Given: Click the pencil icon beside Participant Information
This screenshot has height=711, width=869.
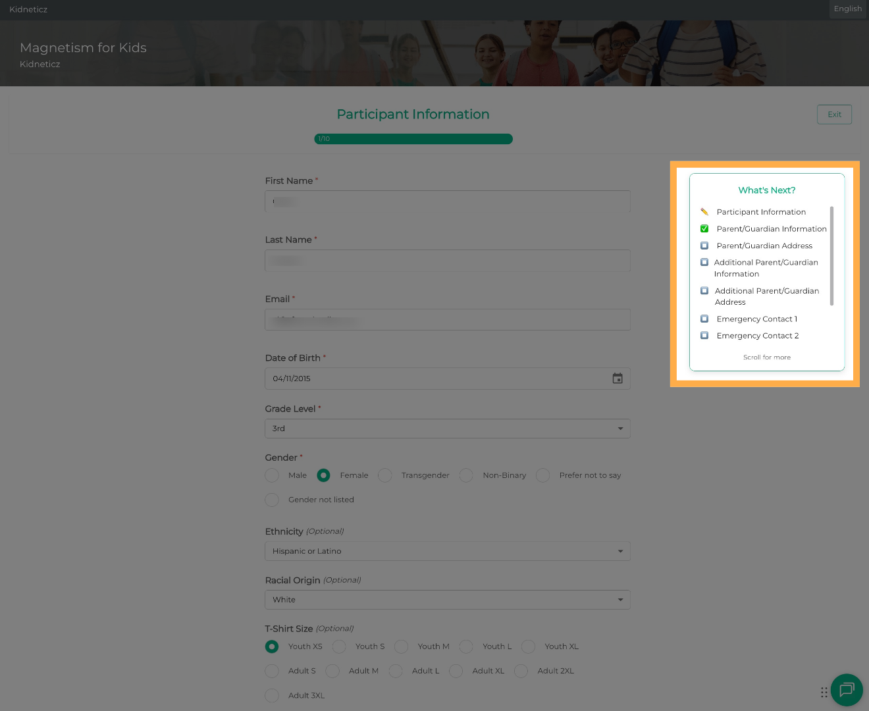Looking at the screenshot, I should (704, 212).
